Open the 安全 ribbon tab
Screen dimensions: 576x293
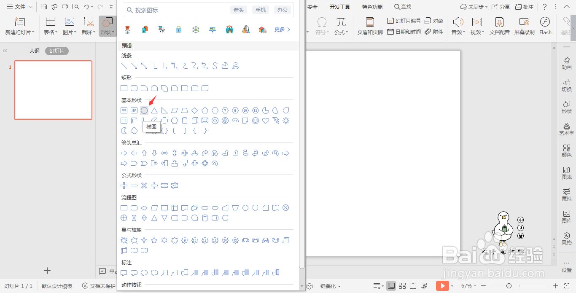(312, 7)
